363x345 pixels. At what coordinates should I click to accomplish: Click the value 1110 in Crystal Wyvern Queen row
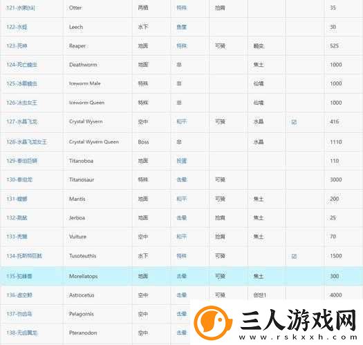(336, 141)
